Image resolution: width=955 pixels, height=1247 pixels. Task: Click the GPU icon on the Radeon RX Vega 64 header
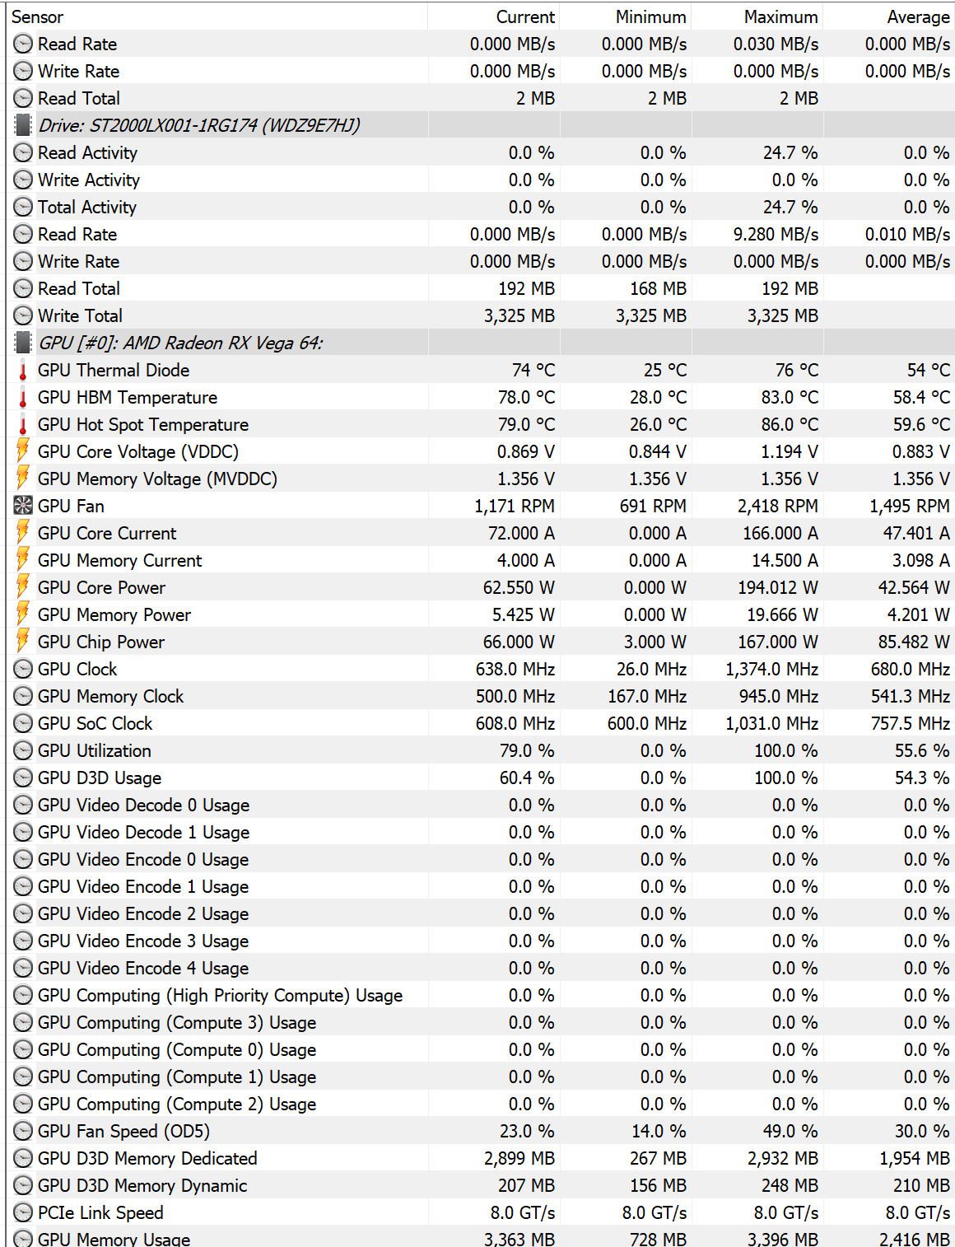(22, 342)
